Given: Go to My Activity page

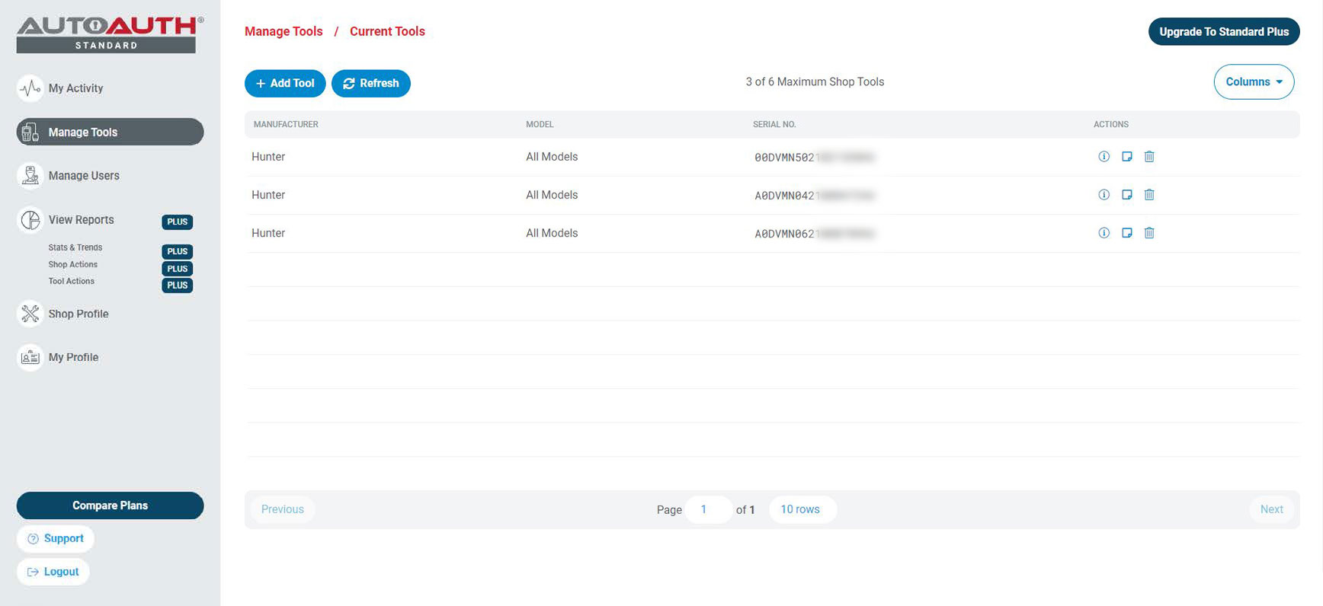Looking at the screenshot, I should point(75,88).
